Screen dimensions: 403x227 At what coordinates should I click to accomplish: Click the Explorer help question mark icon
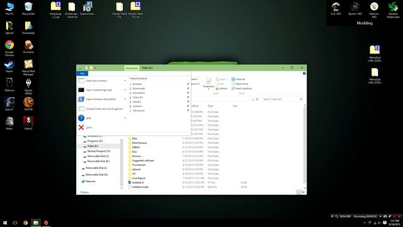tap(304, 73)
